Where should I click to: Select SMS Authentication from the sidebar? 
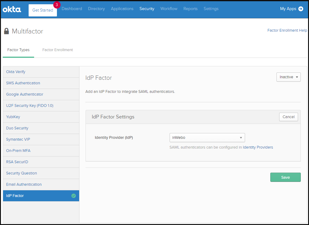pos(23,83)
